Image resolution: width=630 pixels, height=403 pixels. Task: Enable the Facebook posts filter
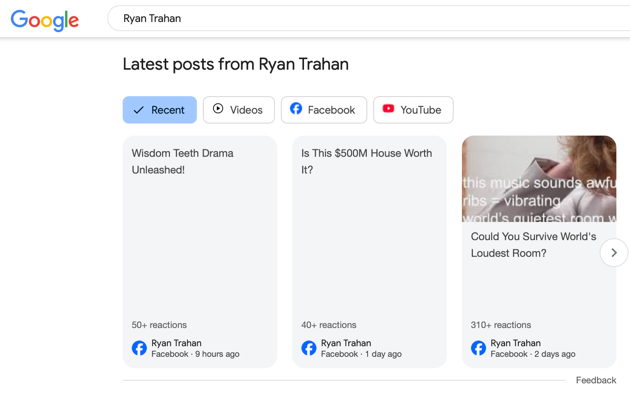click(324, 110)
